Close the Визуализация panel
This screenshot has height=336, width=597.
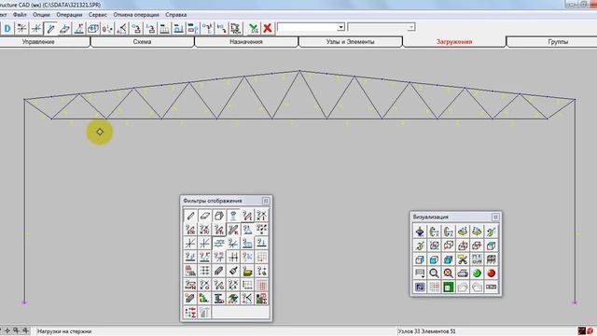(x=495, y=217)
